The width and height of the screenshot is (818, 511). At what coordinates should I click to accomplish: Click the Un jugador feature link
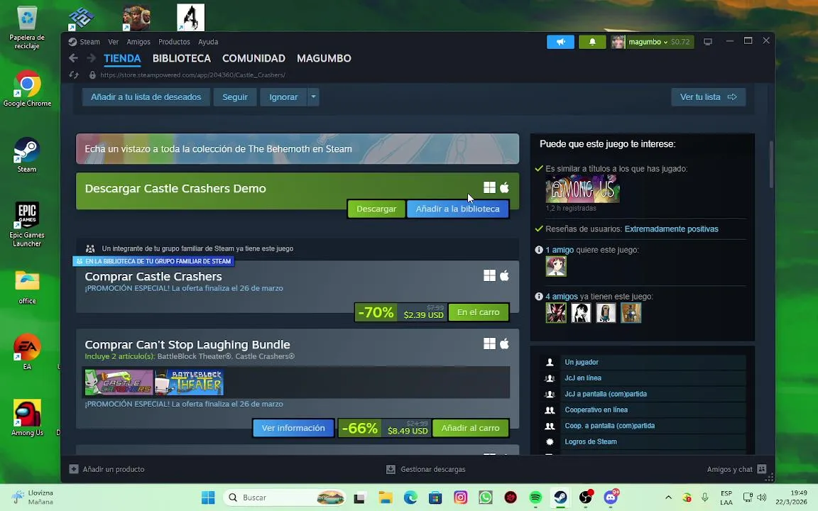581,362
